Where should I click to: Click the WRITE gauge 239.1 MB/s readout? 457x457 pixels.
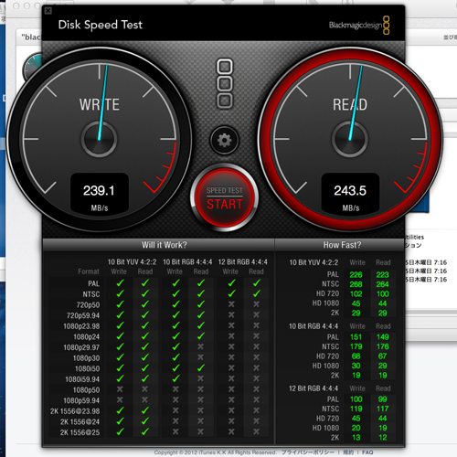pyautogui.click(x=100, y=194)
